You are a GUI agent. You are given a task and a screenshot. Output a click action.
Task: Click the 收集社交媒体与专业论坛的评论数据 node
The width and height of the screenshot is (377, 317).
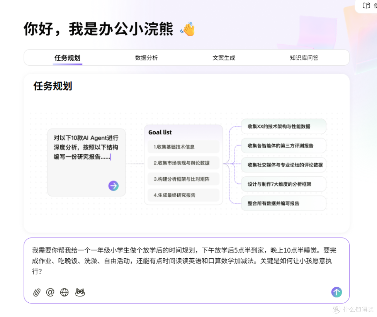point(283,165)
